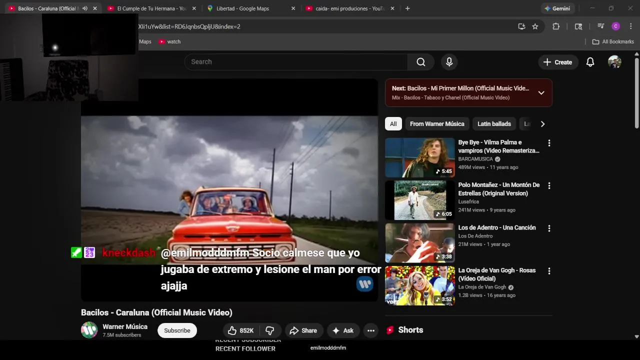
Task: Close the El Cumple de Tu Hermana tab
Action: 194,8
